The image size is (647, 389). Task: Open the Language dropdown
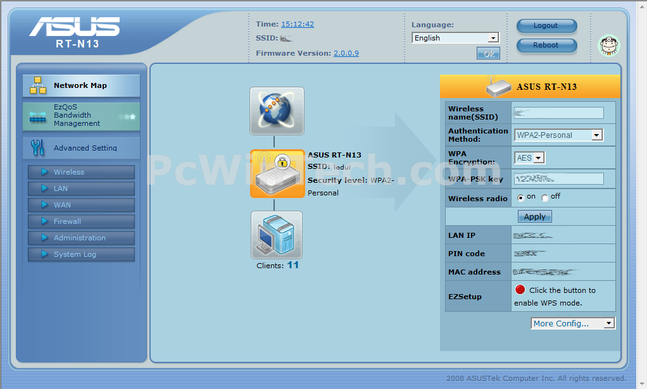coord(456,38)
